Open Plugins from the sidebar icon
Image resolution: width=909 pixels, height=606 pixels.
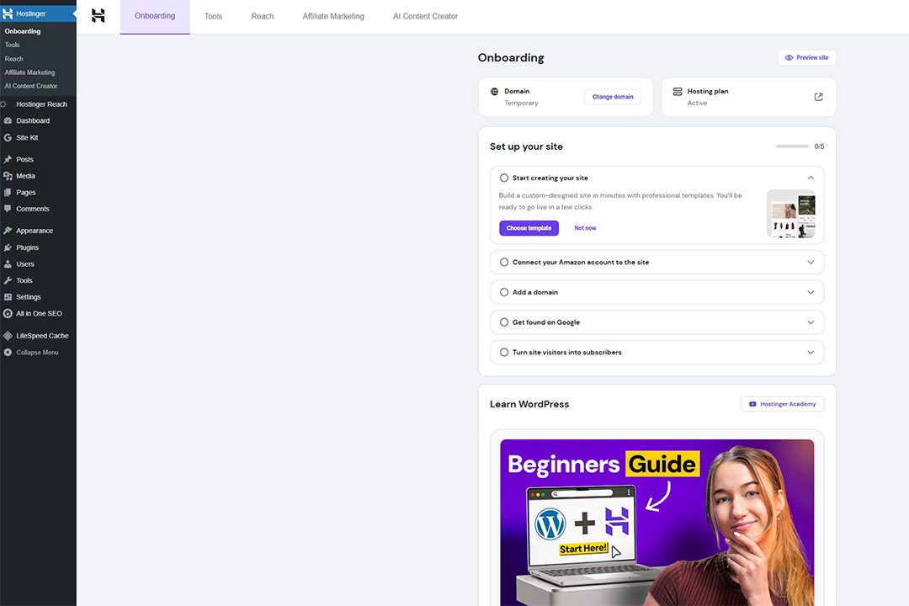(8, 247)
